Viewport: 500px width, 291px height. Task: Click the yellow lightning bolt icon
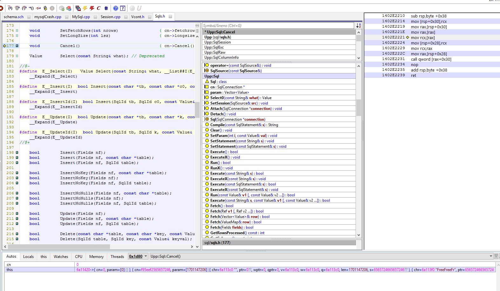click(x=85, y=8)
